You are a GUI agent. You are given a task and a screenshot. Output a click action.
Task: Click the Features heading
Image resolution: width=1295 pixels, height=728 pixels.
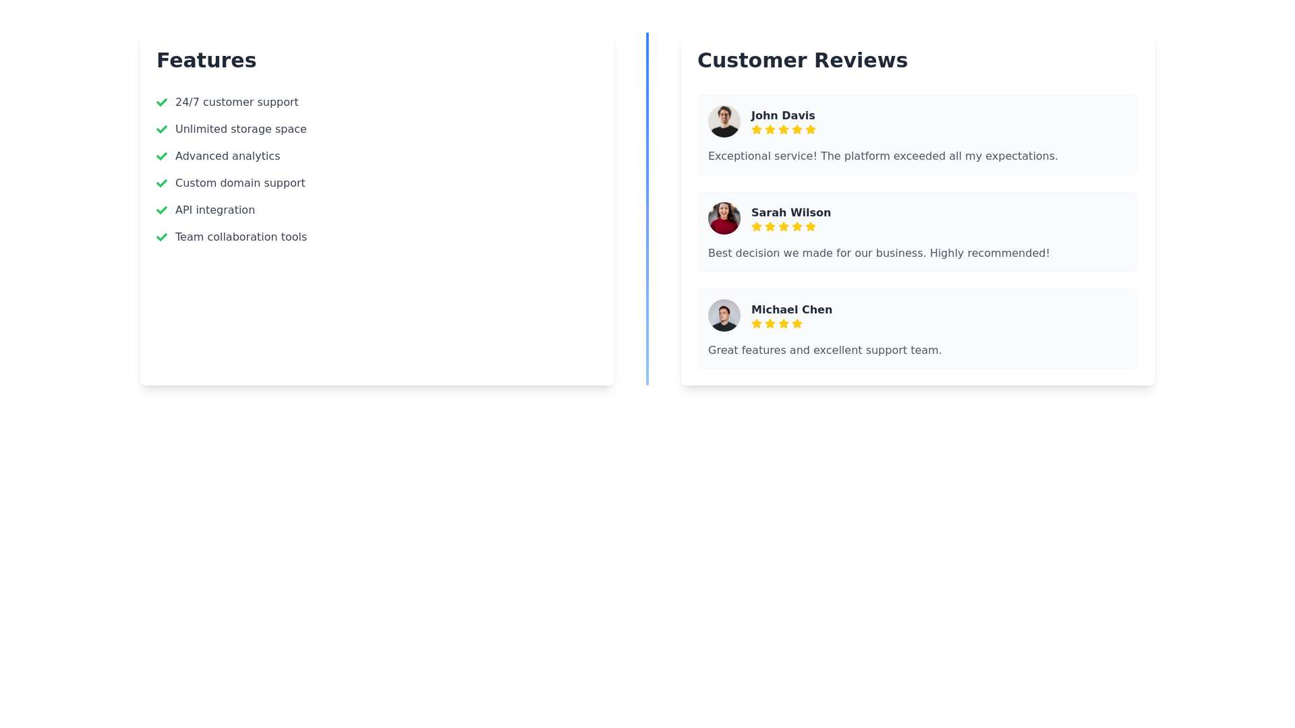pyautogui.click(x=206, y=60)
